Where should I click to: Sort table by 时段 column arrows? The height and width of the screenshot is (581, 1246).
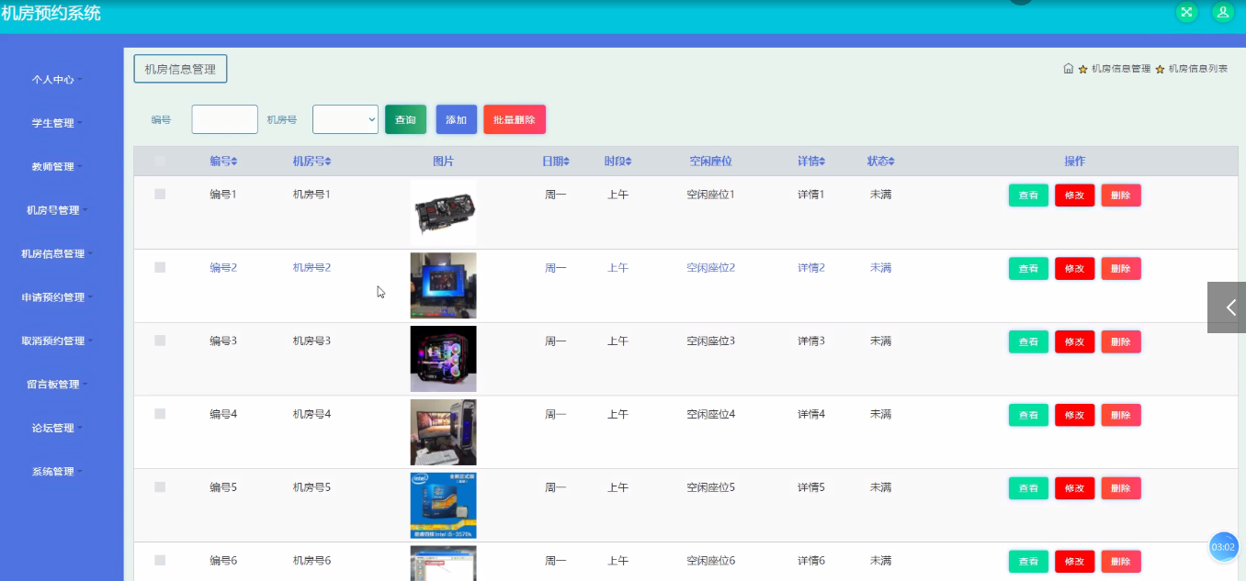pyautogui.click(x=629, y=162)
